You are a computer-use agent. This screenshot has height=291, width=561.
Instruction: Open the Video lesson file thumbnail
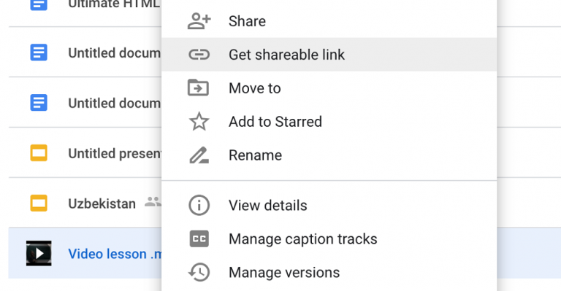pos(39,254)
